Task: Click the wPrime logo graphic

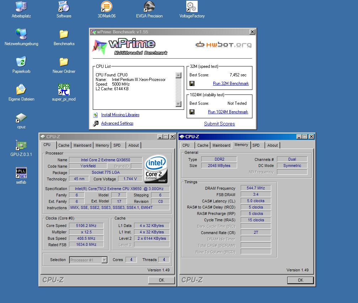Action: coord(130,47)
